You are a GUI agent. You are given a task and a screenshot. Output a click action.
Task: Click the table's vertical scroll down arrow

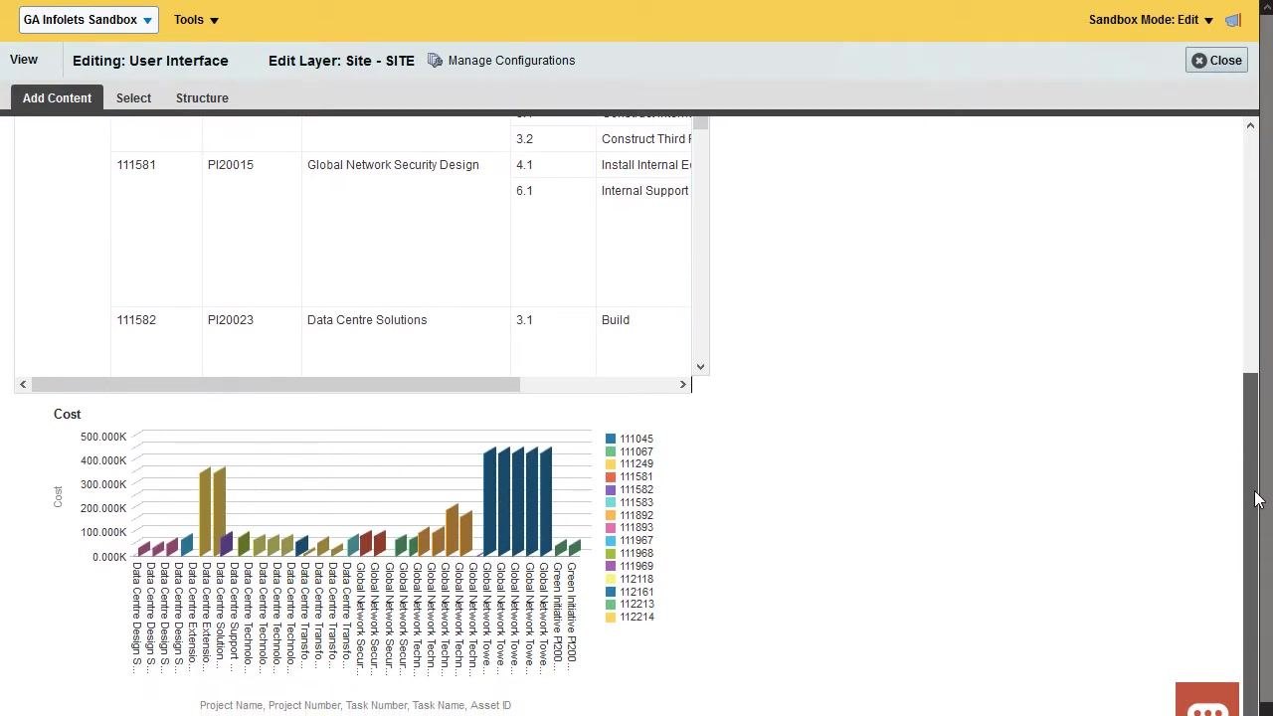coord(700,366)
